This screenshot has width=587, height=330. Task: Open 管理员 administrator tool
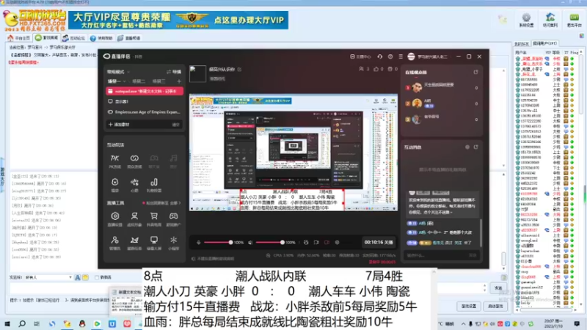114,243
